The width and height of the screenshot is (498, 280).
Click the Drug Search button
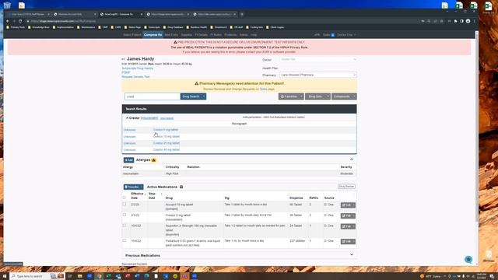pos(191,96)
